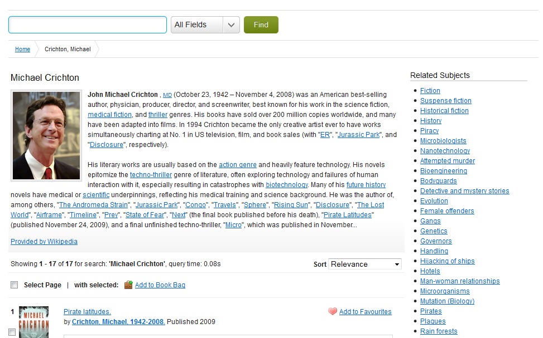Viewport: 543px width, 338px height.
Task: Select the Evolution subject
Action: click(x=434, y=201)
